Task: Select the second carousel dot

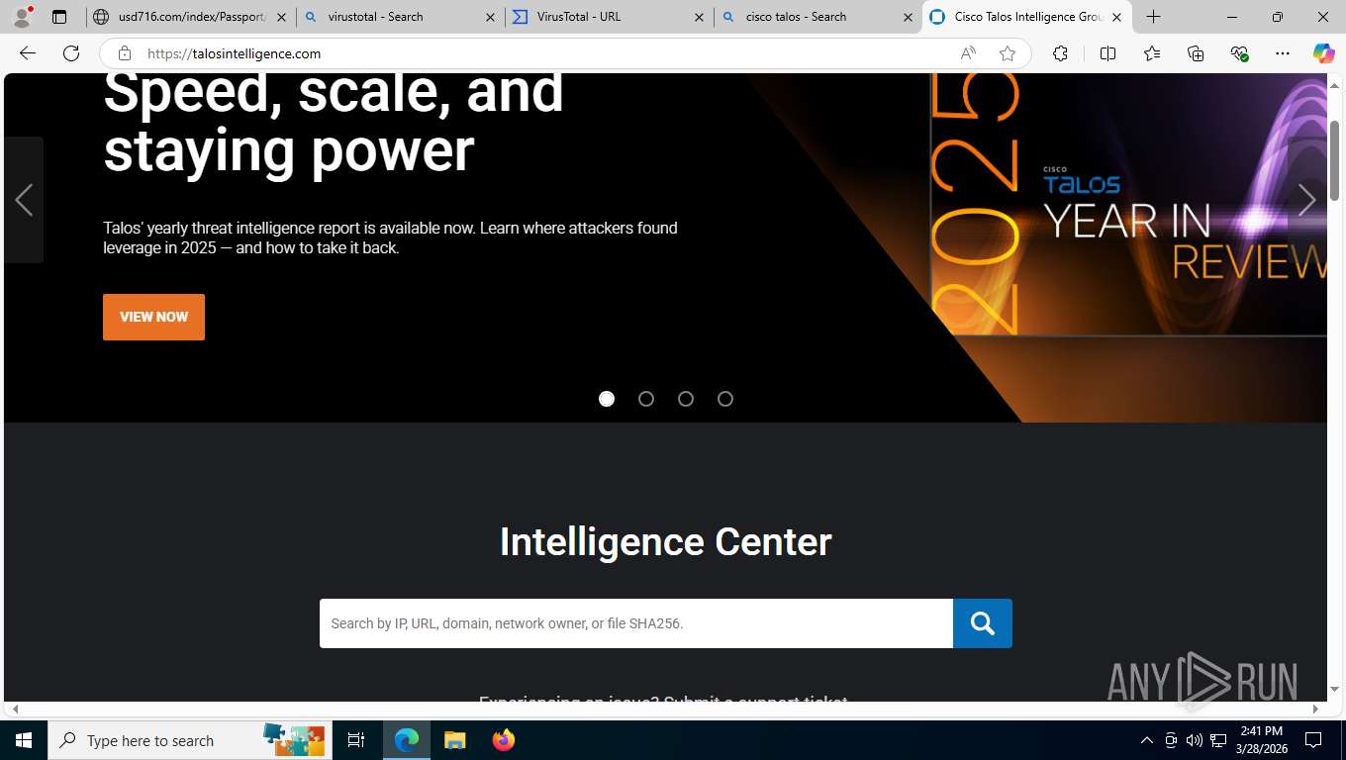Action: tap(646, 399)
